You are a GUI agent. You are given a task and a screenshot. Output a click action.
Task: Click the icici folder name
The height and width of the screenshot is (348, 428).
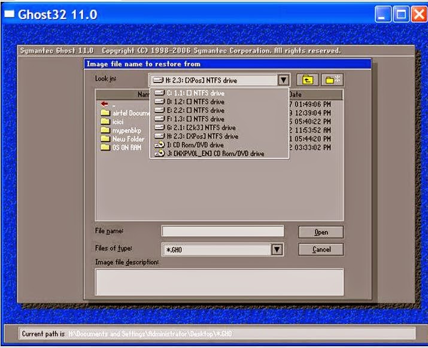pos(118,122)
